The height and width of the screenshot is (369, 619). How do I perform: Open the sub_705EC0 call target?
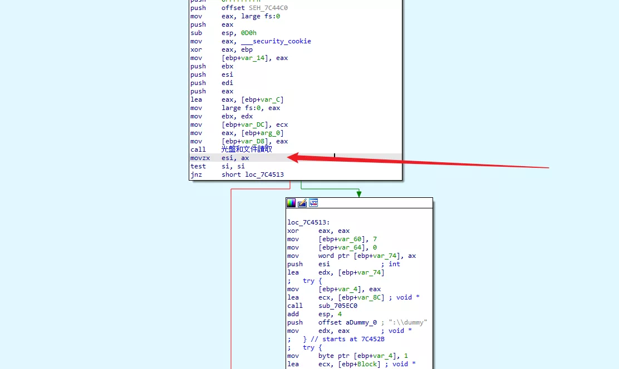(x=338, y=306)
